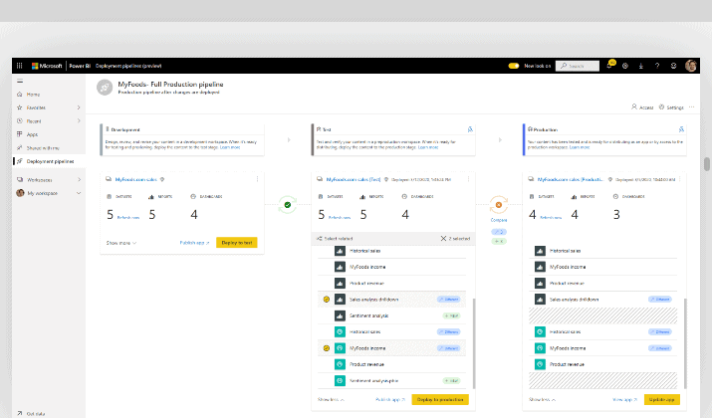Image resolution: width=712 pixels, height=418 pixels.
Task: Expand the Favorites chevron
Action: [79, 107]
